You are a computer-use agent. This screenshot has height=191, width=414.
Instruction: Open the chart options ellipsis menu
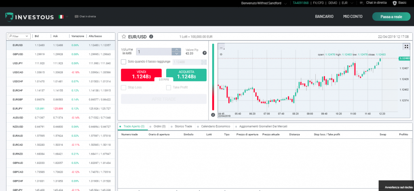(x=221, y=47)
